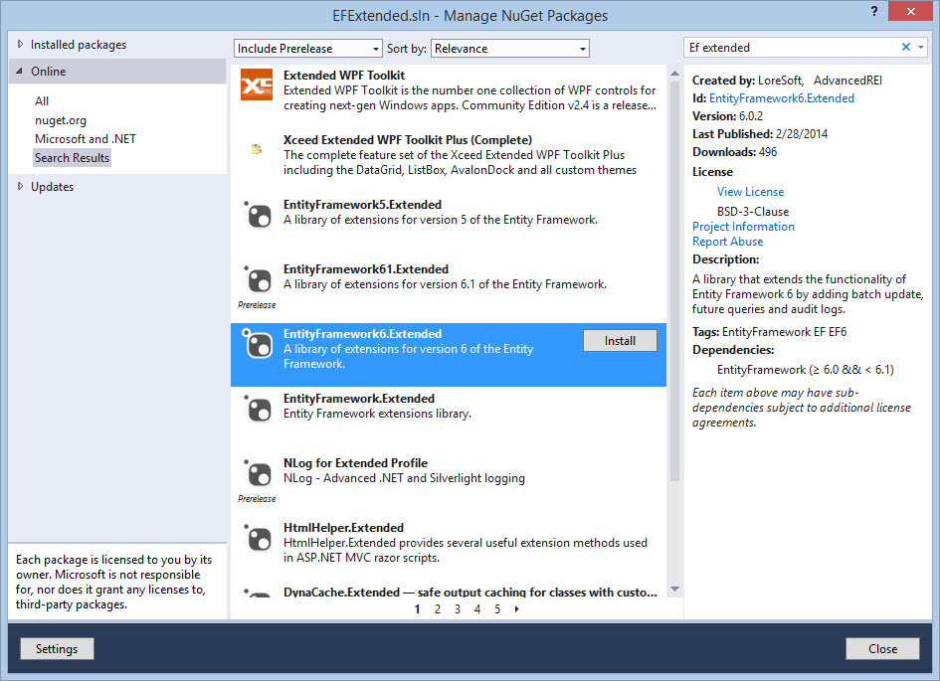Click the EntityFramework61.Extended package icon
Screen dimensions: 940x681
point(258,279)
